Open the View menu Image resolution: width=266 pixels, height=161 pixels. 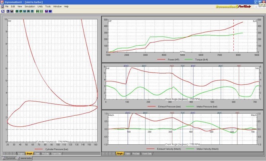[x=20, y=6]
